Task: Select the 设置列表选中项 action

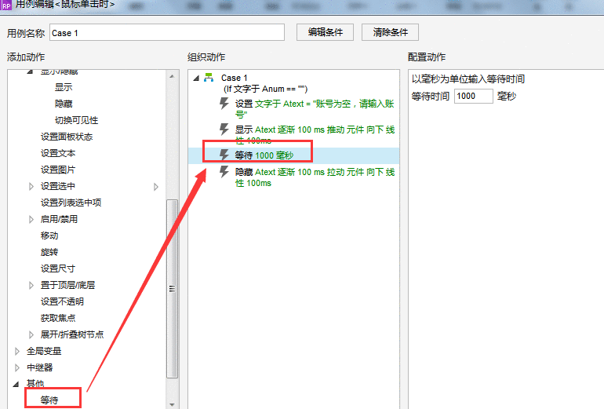Action: pyautogui.click(x=71, y=203)
